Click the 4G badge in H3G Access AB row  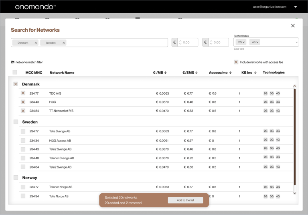click(x=278, y=140)
